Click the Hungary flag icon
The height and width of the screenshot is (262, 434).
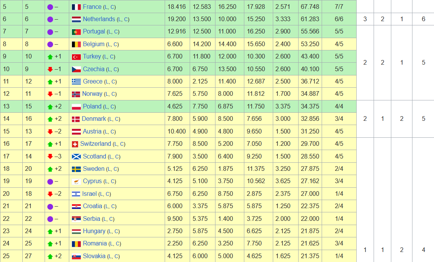click(76, 231)
